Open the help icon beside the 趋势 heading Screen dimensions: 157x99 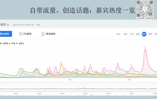[8, 25]
